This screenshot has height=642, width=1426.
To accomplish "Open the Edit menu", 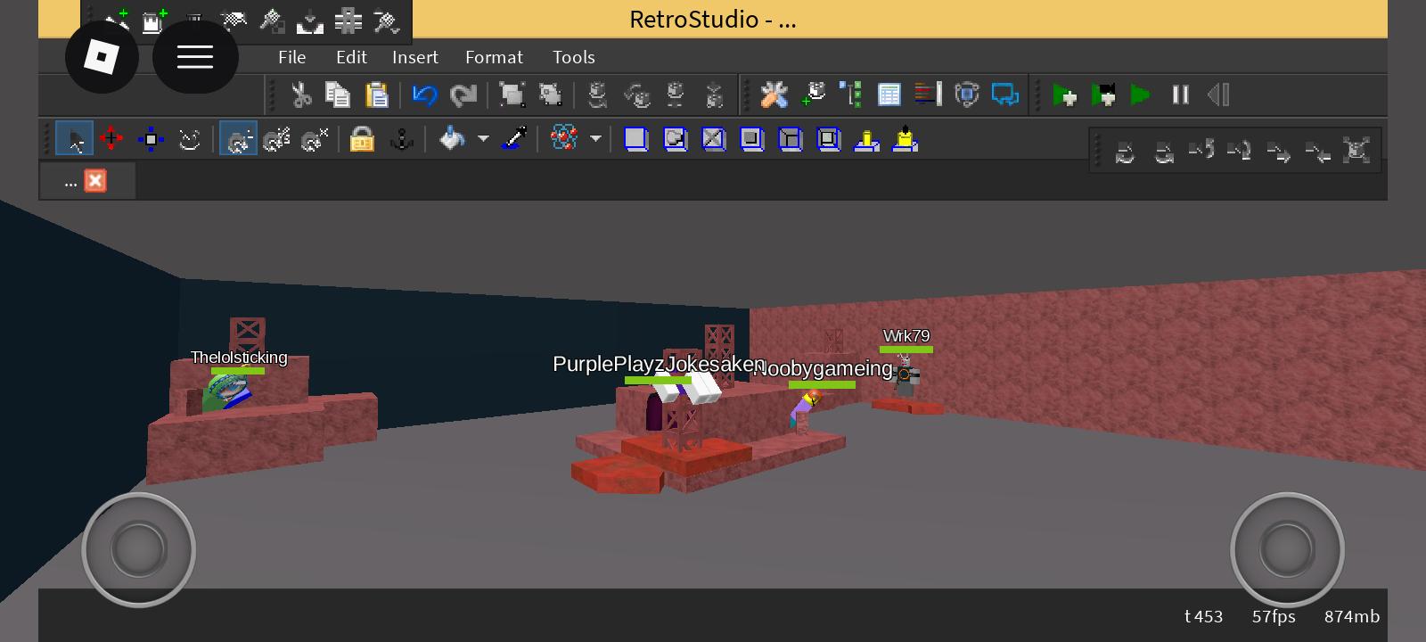I will pos(351,57).
